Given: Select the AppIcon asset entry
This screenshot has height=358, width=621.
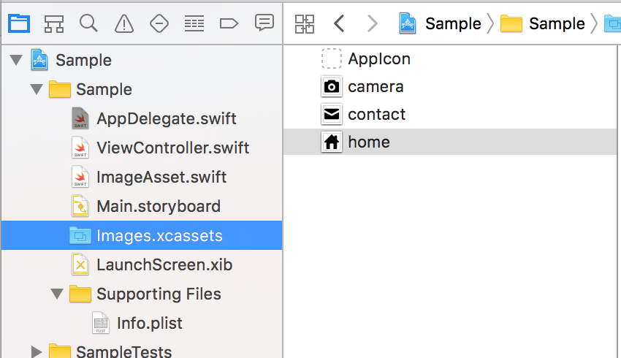Looking at the screenshot, I should click(378, 59).
